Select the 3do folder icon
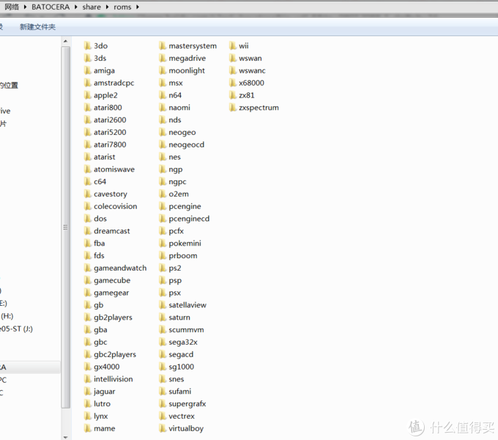The height and width of the screenshot is (440, 498). [x=88, y=45]
